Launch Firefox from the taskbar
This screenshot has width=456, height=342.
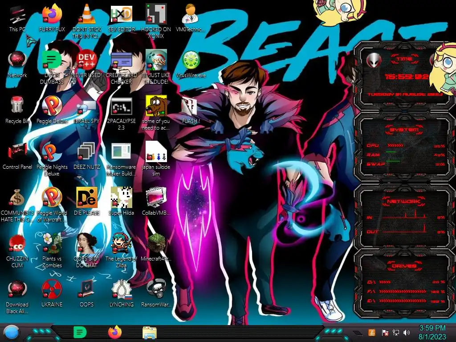coord(114,332)
